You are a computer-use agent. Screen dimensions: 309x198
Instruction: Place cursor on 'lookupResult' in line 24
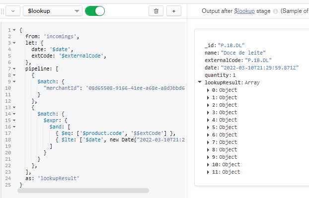[x=58, y=178]
